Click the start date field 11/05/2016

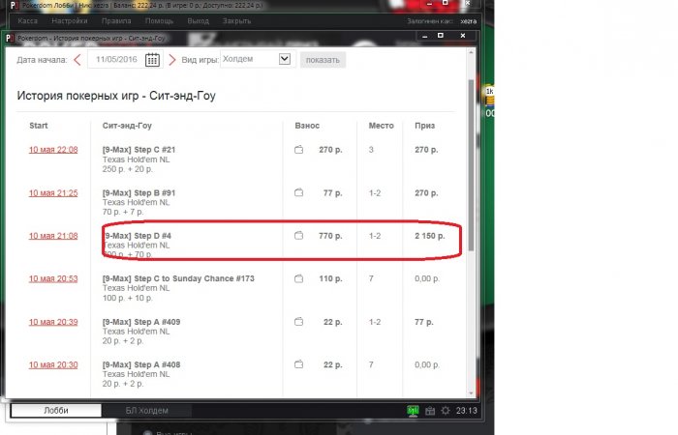[116, 60]
